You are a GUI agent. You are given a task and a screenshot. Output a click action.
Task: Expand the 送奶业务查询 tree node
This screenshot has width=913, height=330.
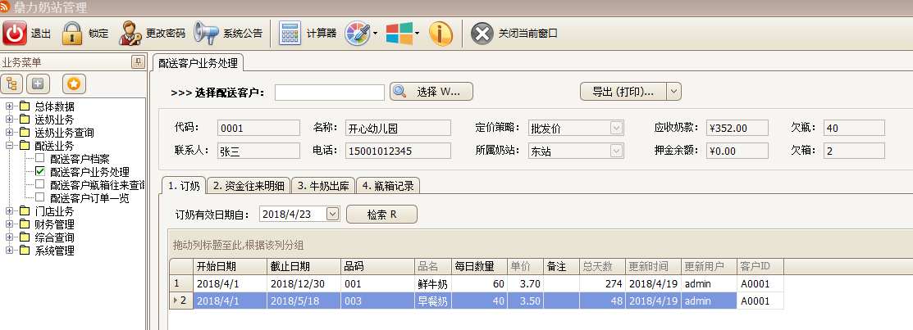pos(9,133)
